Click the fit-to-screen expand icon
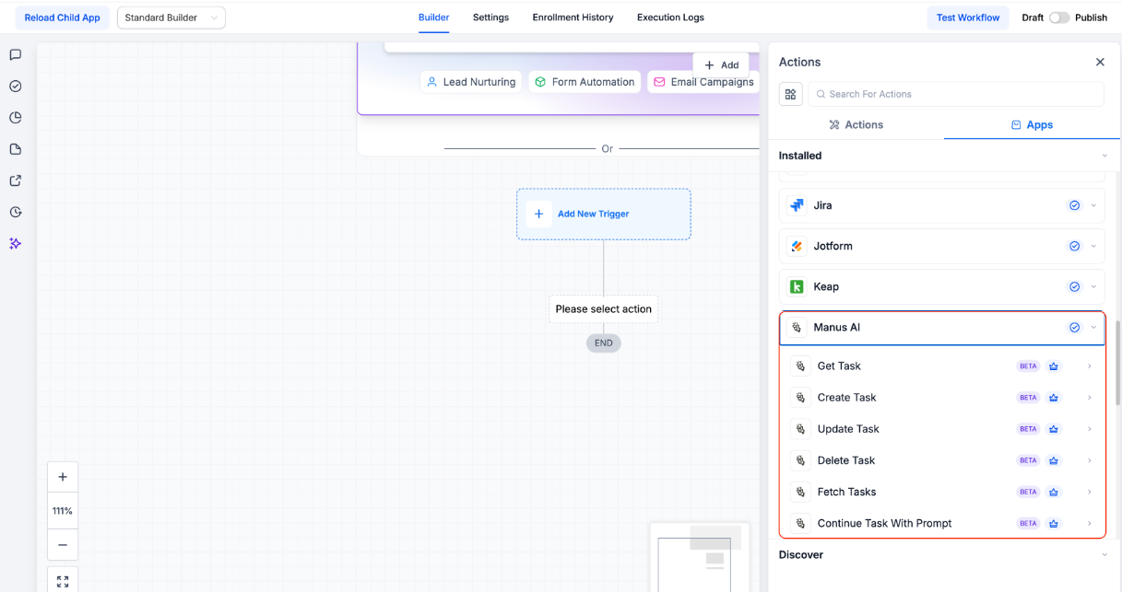Image resolution: width=1122 pixels, height=592 pixels. point(63,582)
